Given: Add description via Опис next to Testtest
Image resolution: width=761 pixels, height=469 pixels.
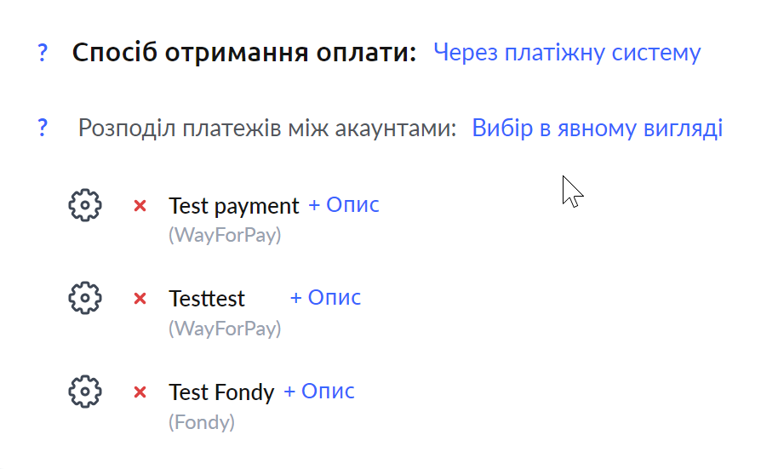Looking at the screenshot, I should [x=325, y=298].
